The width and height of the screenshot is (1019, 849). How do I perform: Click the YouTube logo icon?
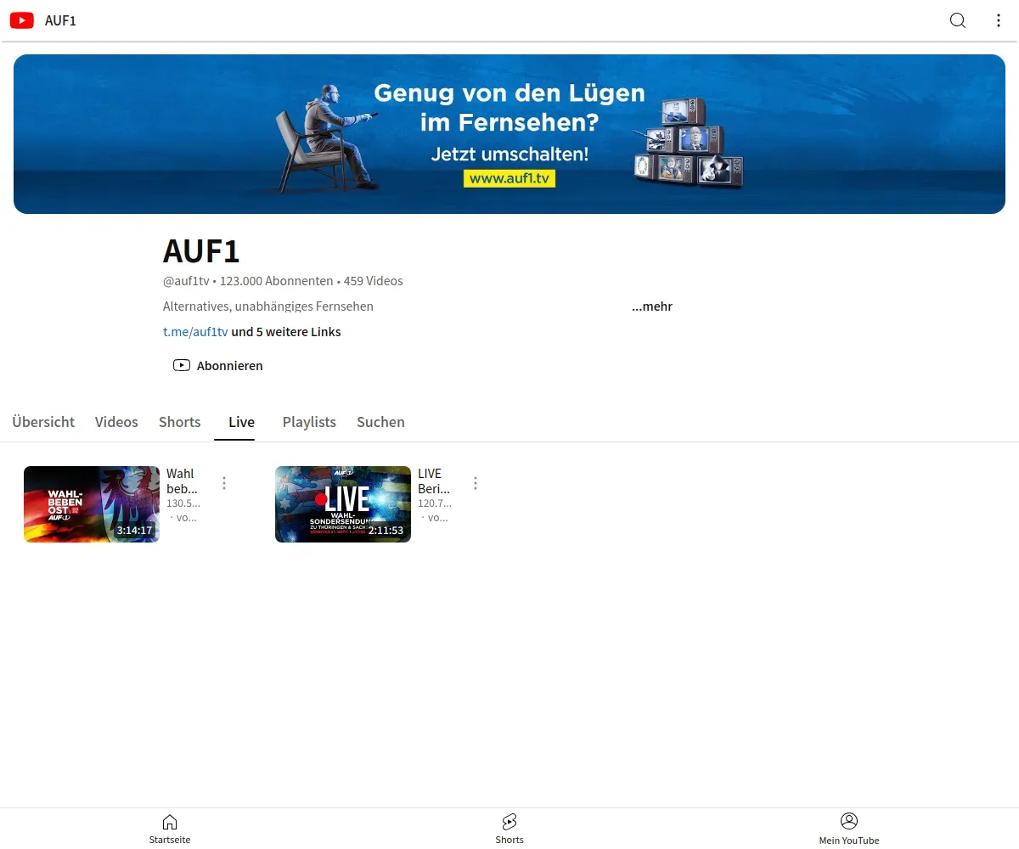point(22,20)
